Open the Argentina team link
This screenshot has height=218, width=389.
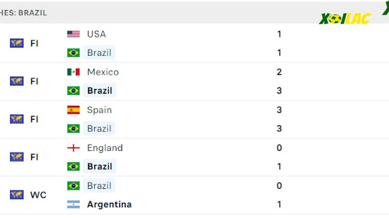point(109,204)
